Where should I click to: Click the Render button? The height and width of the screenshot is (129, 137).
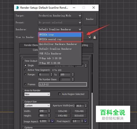point(90,19)
